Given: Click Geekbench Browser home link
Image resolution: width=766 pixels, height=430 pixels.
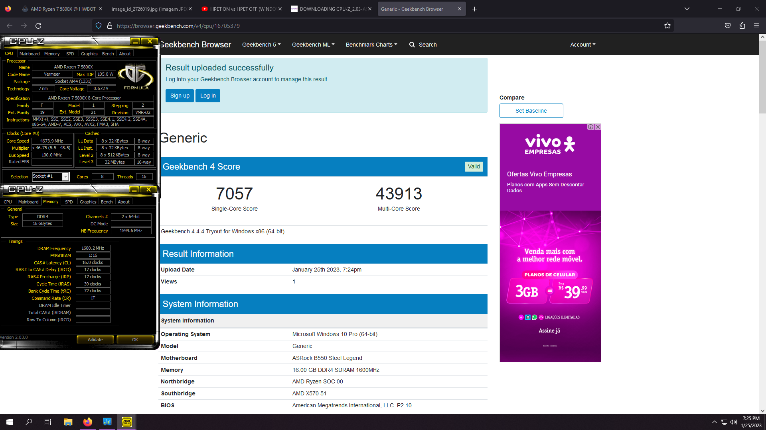Looking at the screenshot, I should pyautogui.click(x=195, y=45).
